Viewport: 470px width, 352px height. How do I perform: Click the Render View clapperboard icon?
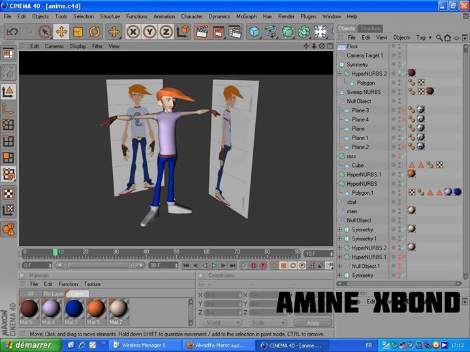point(202,31)
